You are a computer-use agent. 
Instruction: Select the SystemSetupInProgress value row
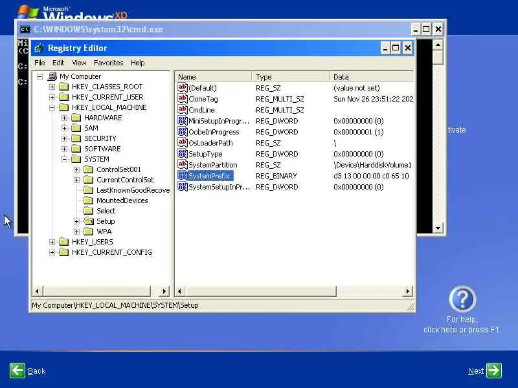click(294, 187)
